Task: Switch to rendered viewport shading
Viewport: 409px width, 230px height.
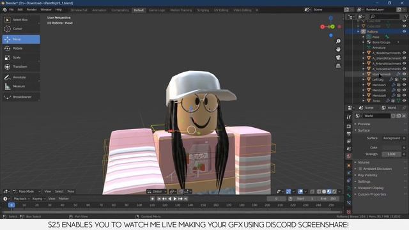Action: [334, 192]
